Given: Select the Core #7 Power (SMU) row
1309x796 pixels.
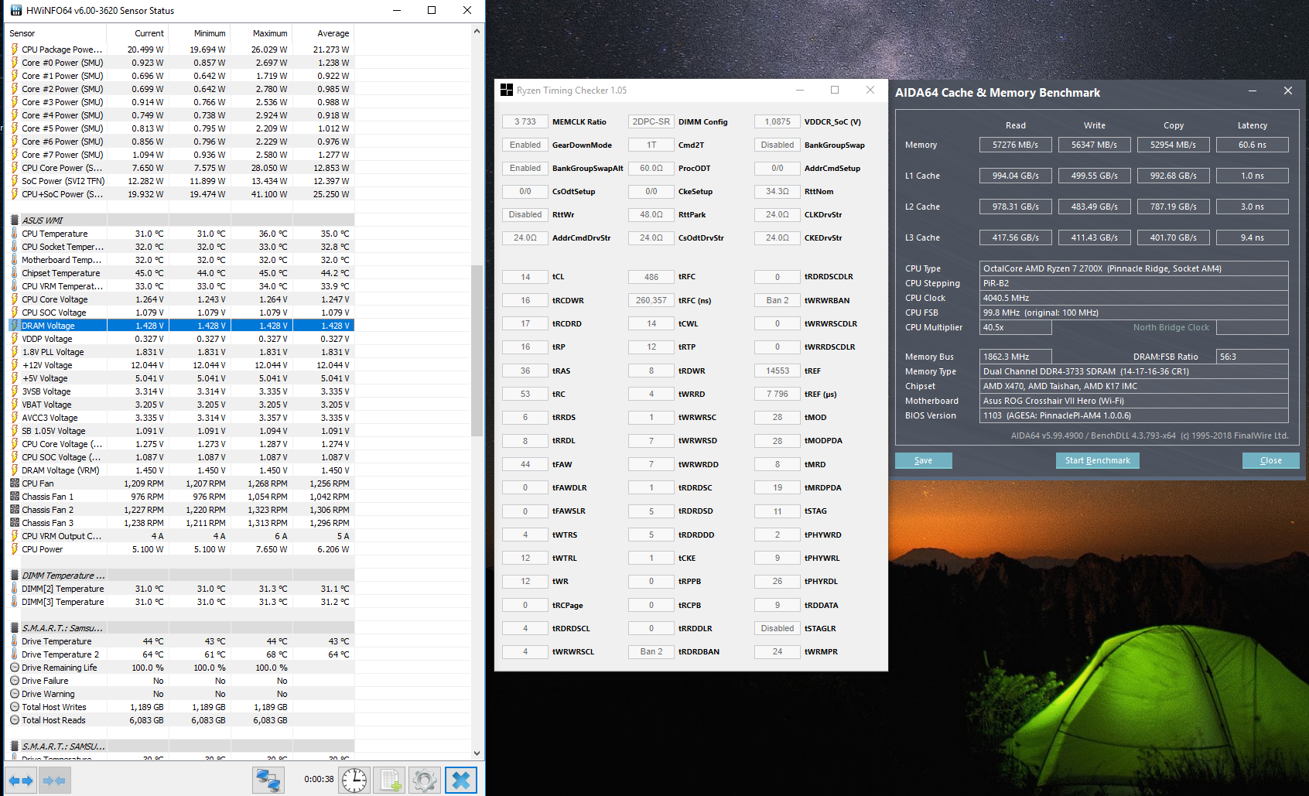Looking at the screenshot, I should pyautogui.click(x=180, y=155).
